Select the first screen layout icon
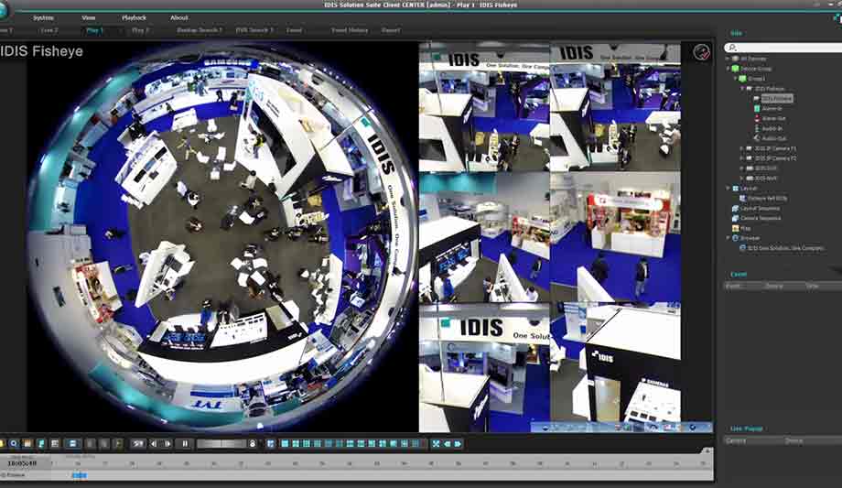 285,443
